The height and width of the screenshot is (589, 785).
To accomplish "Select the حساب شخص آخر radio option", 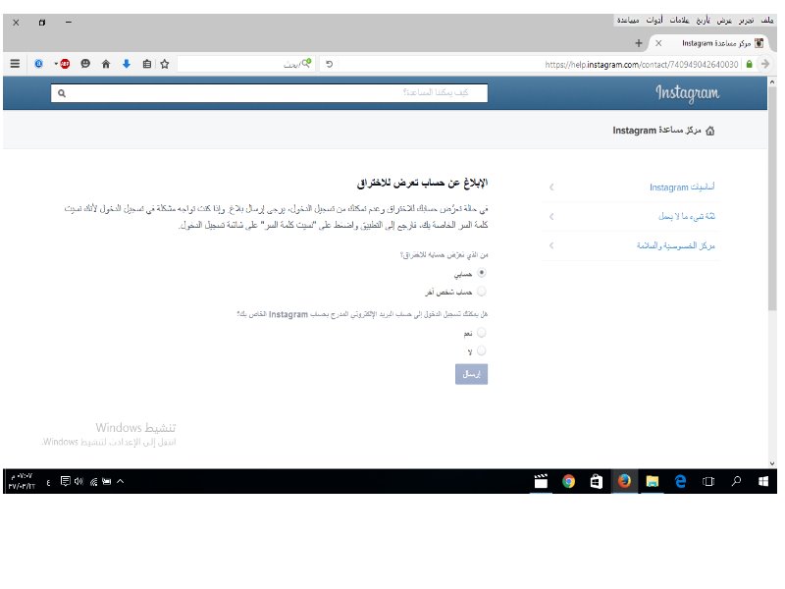I will (x=482, y=291).
